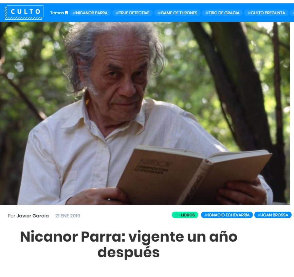Open the #TIRO DE GRACIA topic

point(222,13)
